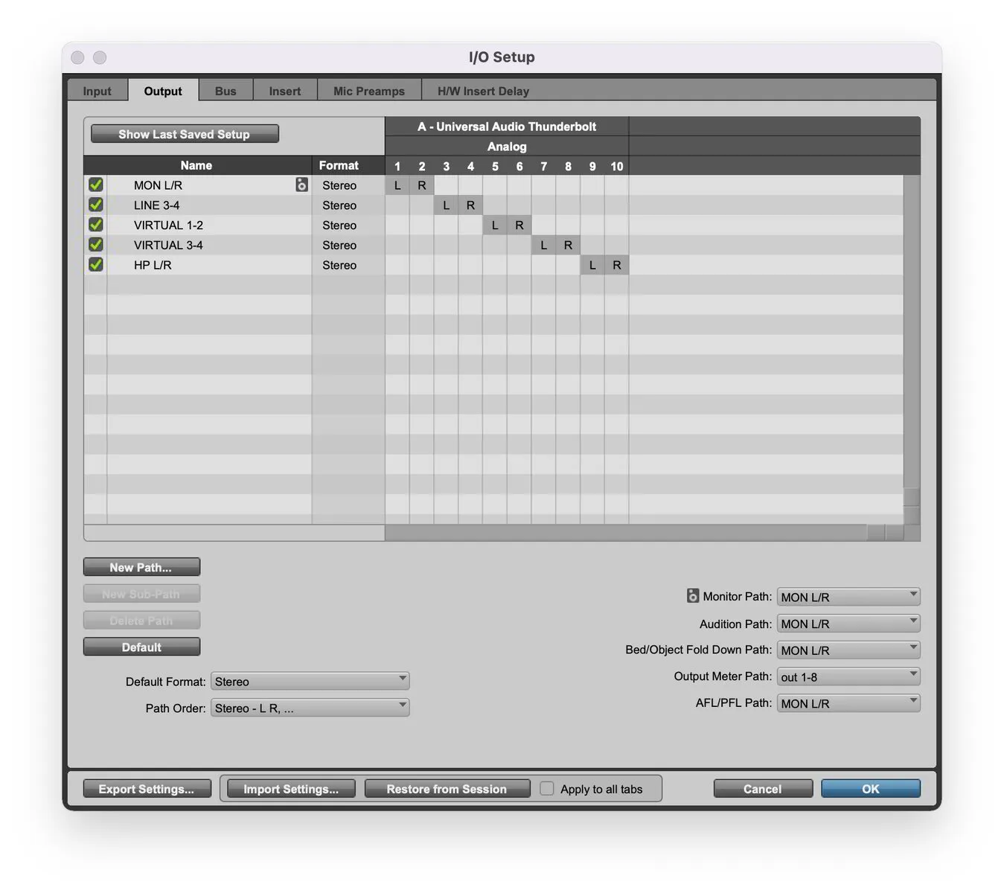Click Restore from Session

[447, 788]
